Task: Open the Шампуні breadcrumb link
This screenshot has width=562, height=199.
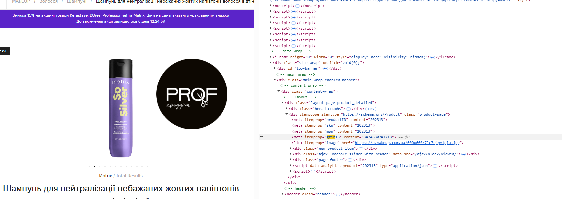Action: (77, 2)
